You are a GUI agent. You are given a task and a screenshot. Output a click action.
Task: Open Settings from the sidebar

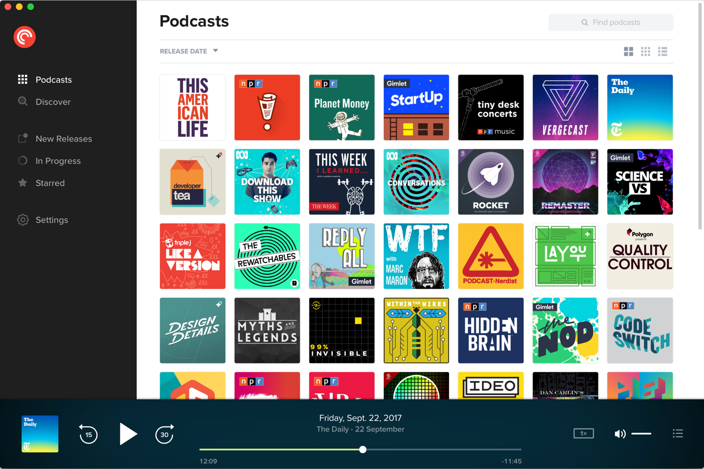52,220
